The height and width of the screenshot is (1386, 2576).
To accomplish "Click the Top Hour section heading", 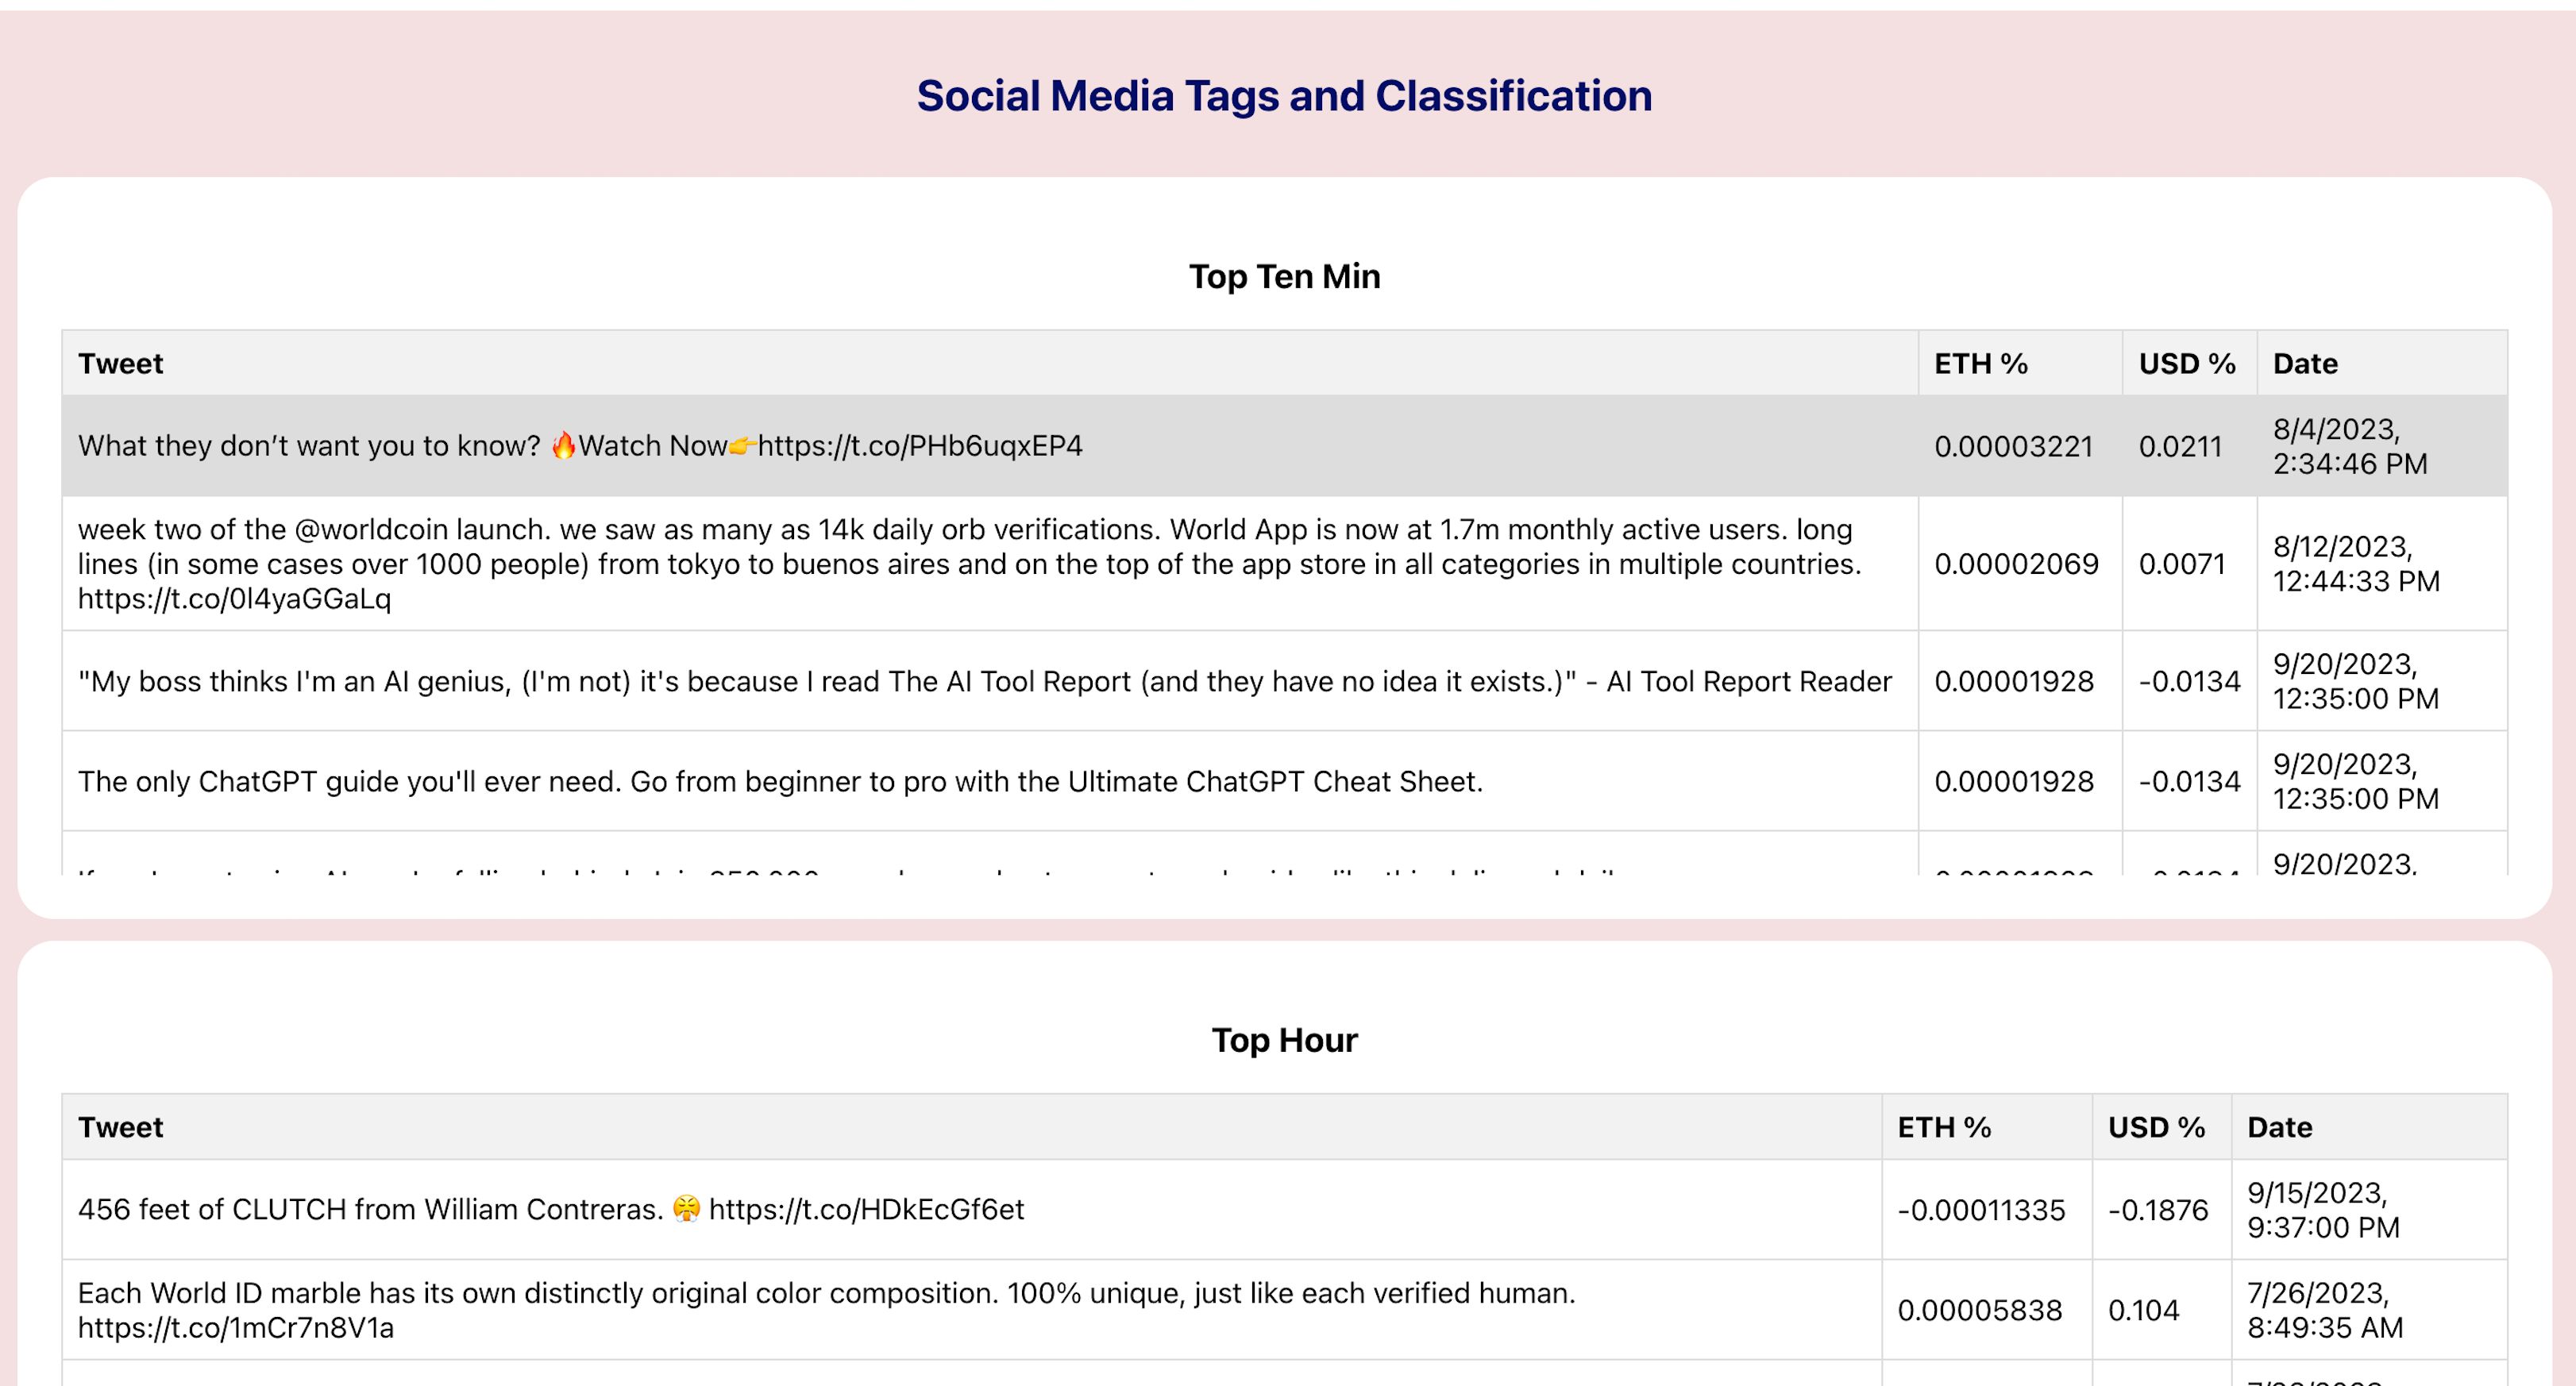I will tap(1284, 1040).
